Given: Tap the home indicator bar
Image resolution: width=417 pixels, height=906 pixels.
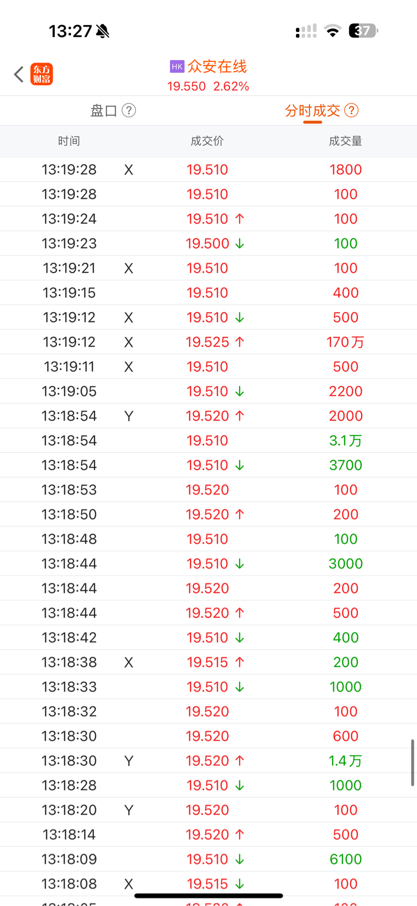Looking at the screenshot, I should [x=208, y=896].
